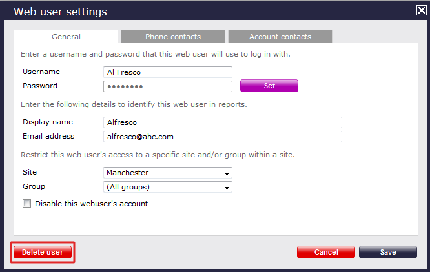This screenshot has height=272, width=430.
Task: Click the red Delete user button
Action: pos(43,252)
